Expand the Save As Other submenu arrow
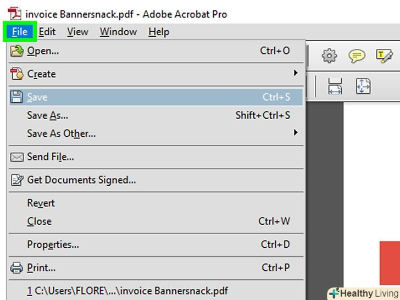The image size is (400, 300). (296, 132)
